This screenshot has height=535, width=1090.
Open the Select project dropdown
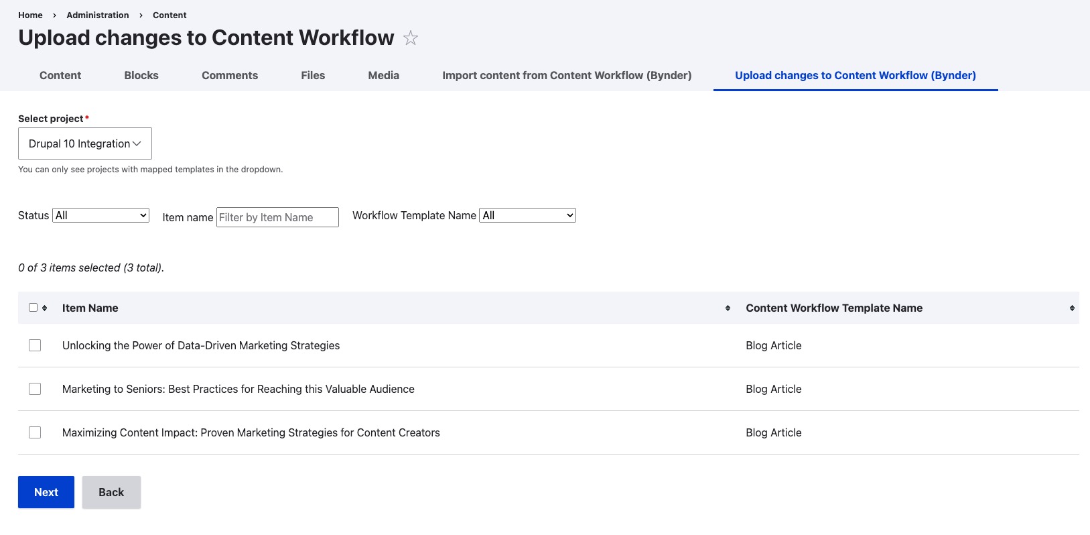coord(85,143)
